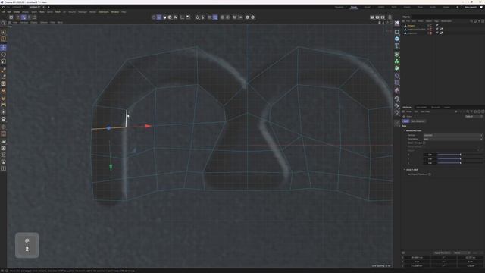
Task: Open the Render Settings icon
Action: [x=383, y=17]
